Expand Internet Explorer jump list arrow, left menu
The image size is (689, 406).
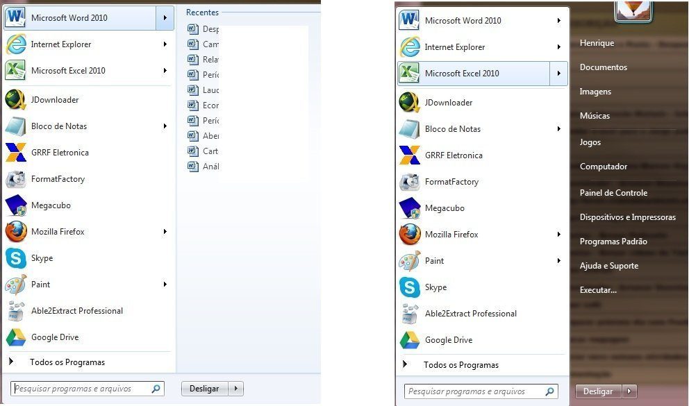click(x=165, y=44)
